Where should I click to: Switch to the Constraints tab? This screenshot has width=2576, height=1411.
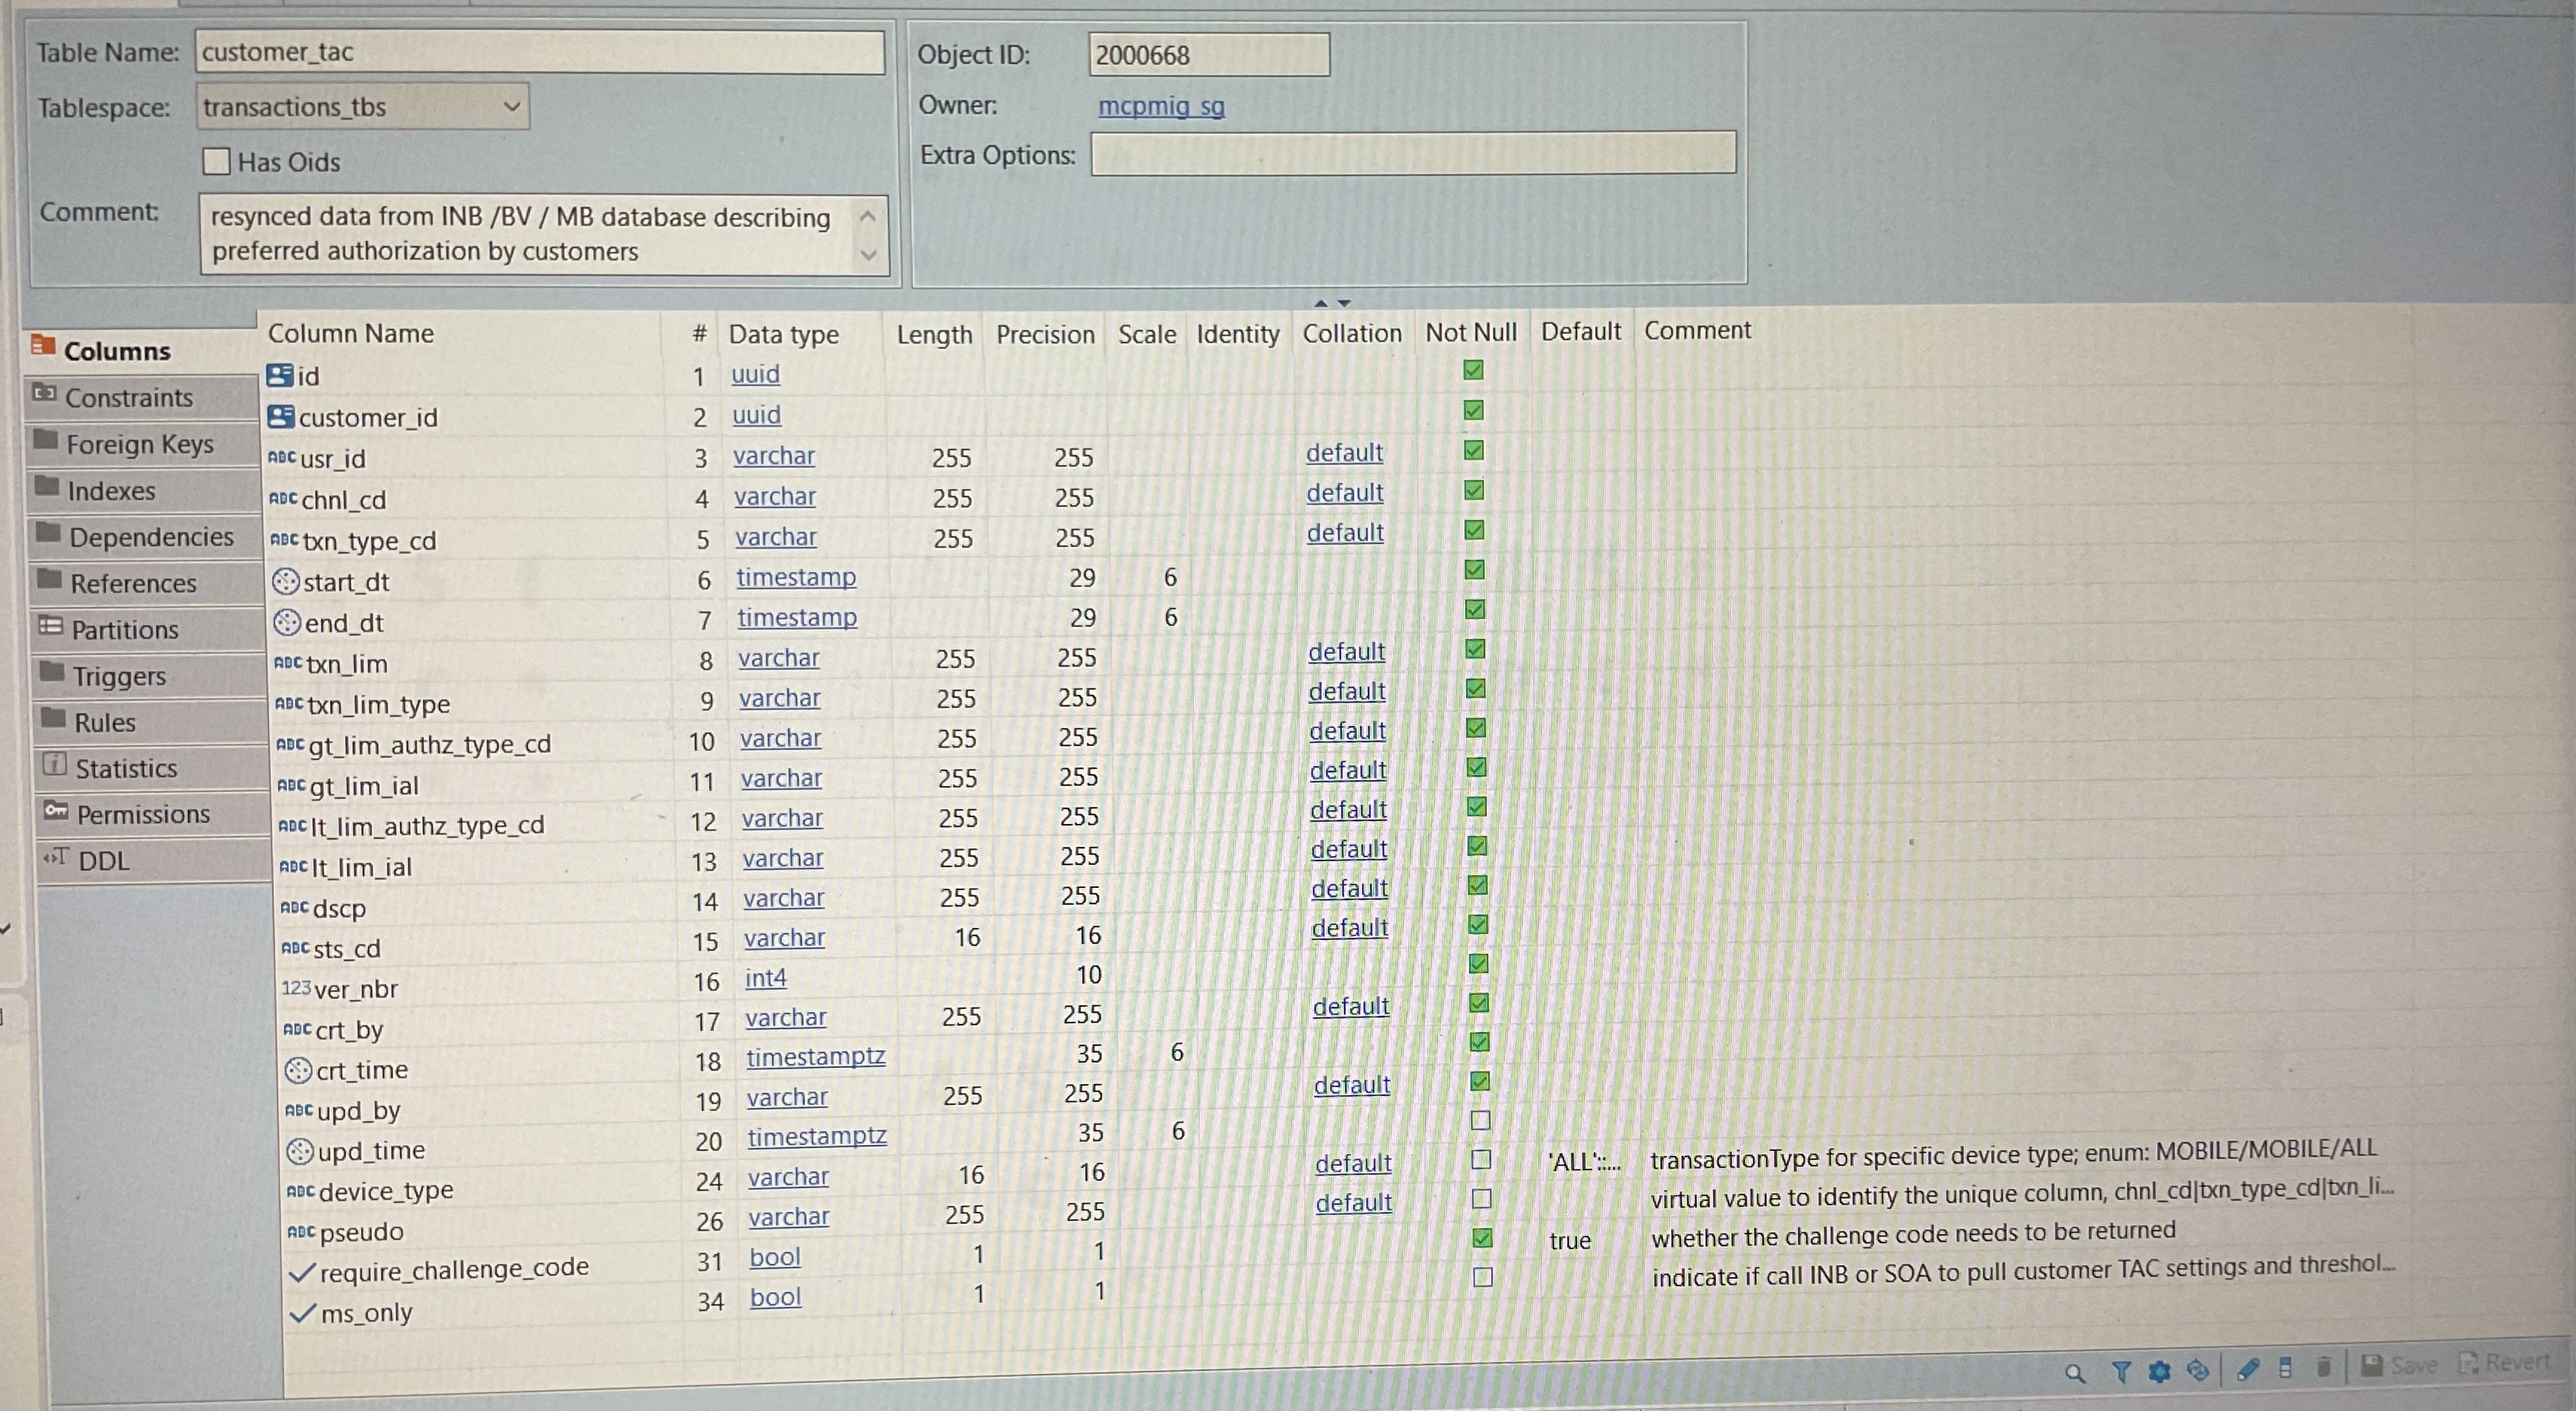pos(129,398)
